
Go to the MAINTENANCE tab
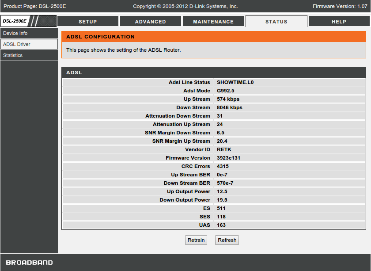[x=213, y=21]
